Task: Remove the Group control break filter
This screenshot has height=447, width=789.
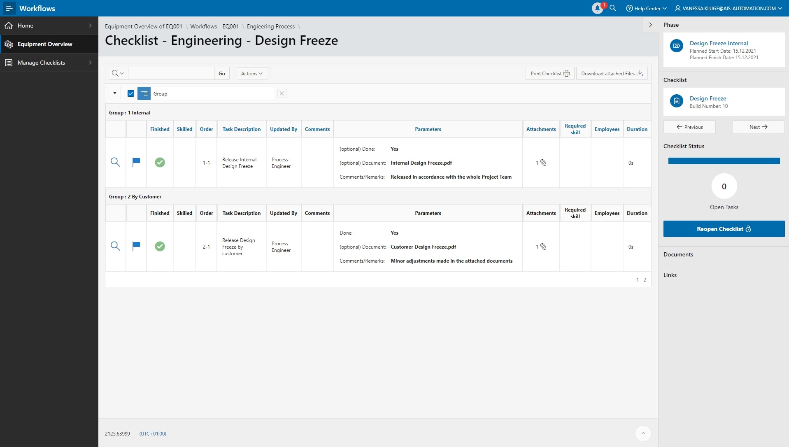Action: pos(282,93)
